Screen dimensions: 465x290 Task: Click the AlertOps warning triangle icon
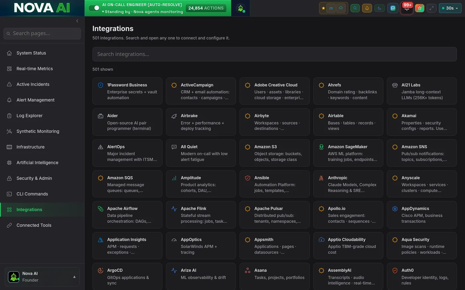point(101,147)
